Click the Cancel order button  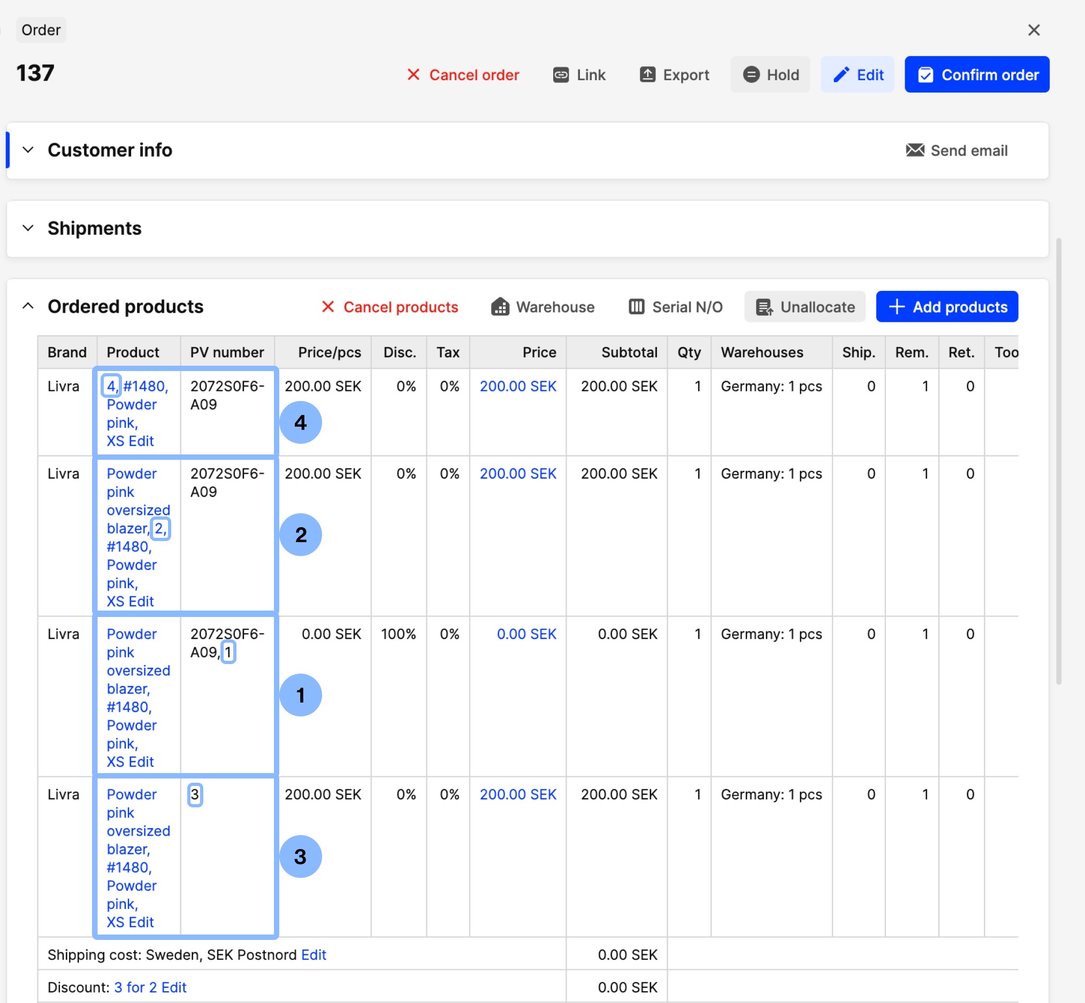pyautogui.click(x=463, y=75)
